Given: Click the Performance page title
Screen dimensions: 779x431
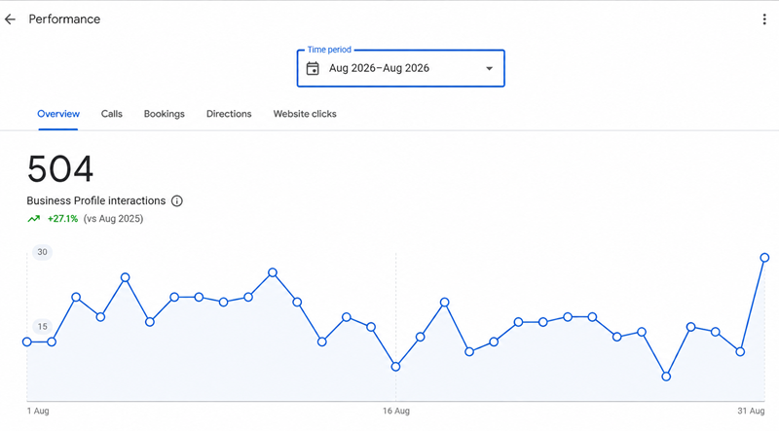Looking at the screenshot, I should click(64, 19).
